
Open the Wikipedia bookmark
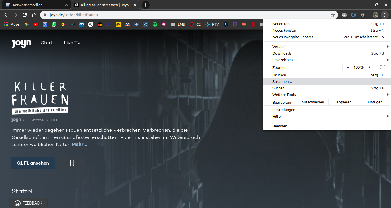(x=91, y=25)
